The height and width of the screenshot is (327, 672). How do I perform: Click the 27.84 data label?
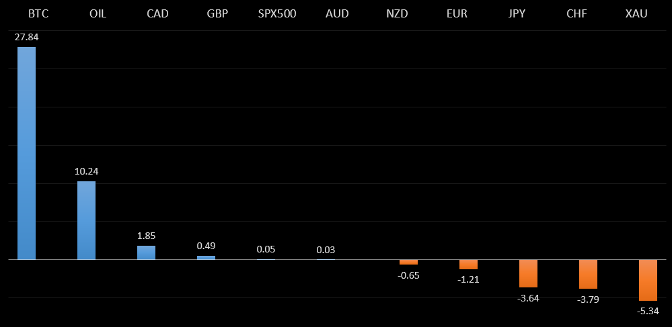(x=26, y=37)
